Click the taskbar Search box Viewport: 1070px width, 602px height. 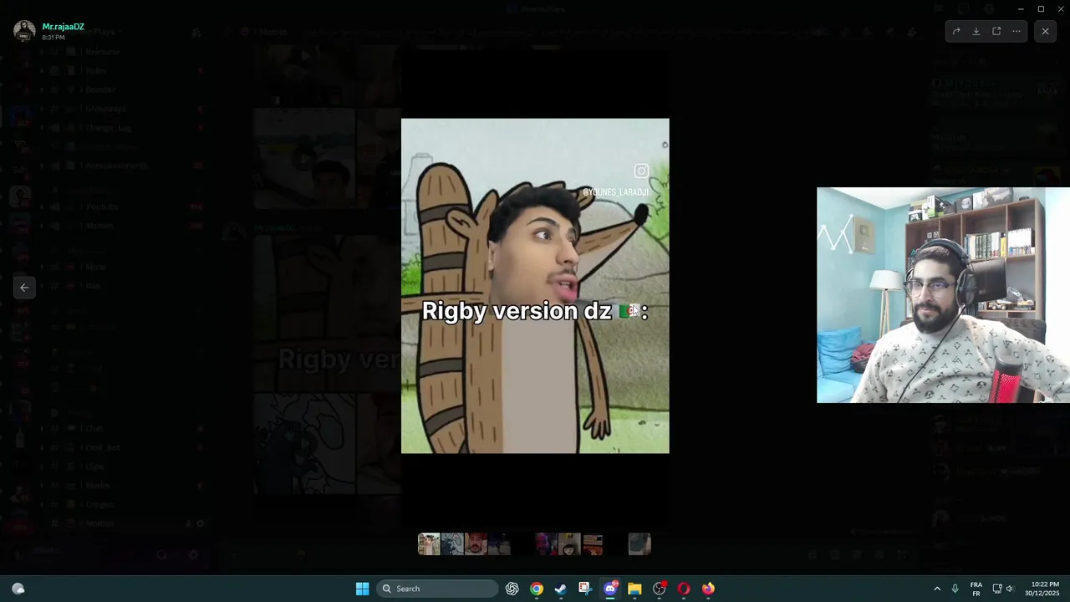tap(437, 589)
